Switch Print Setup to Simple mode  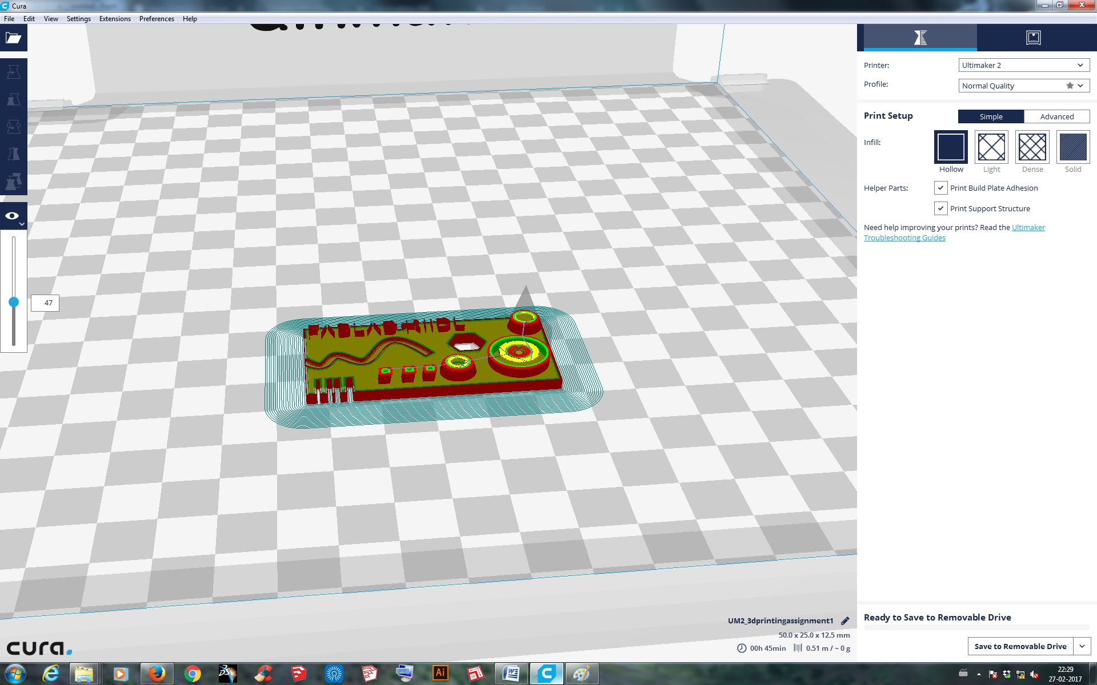click(991, 116)
